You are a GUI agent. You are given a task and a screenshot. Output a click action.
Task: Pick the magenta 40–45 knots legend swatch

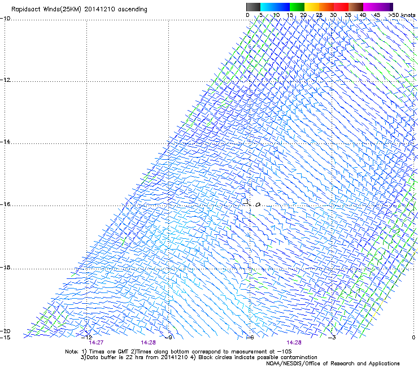(x=371, y=7)
